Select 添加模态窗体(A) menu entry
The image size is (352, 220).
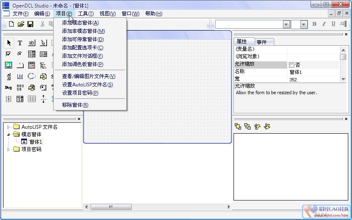pos(90,23)
